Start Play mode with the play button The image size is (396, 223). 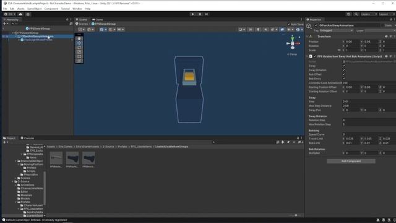coord(193,14)
